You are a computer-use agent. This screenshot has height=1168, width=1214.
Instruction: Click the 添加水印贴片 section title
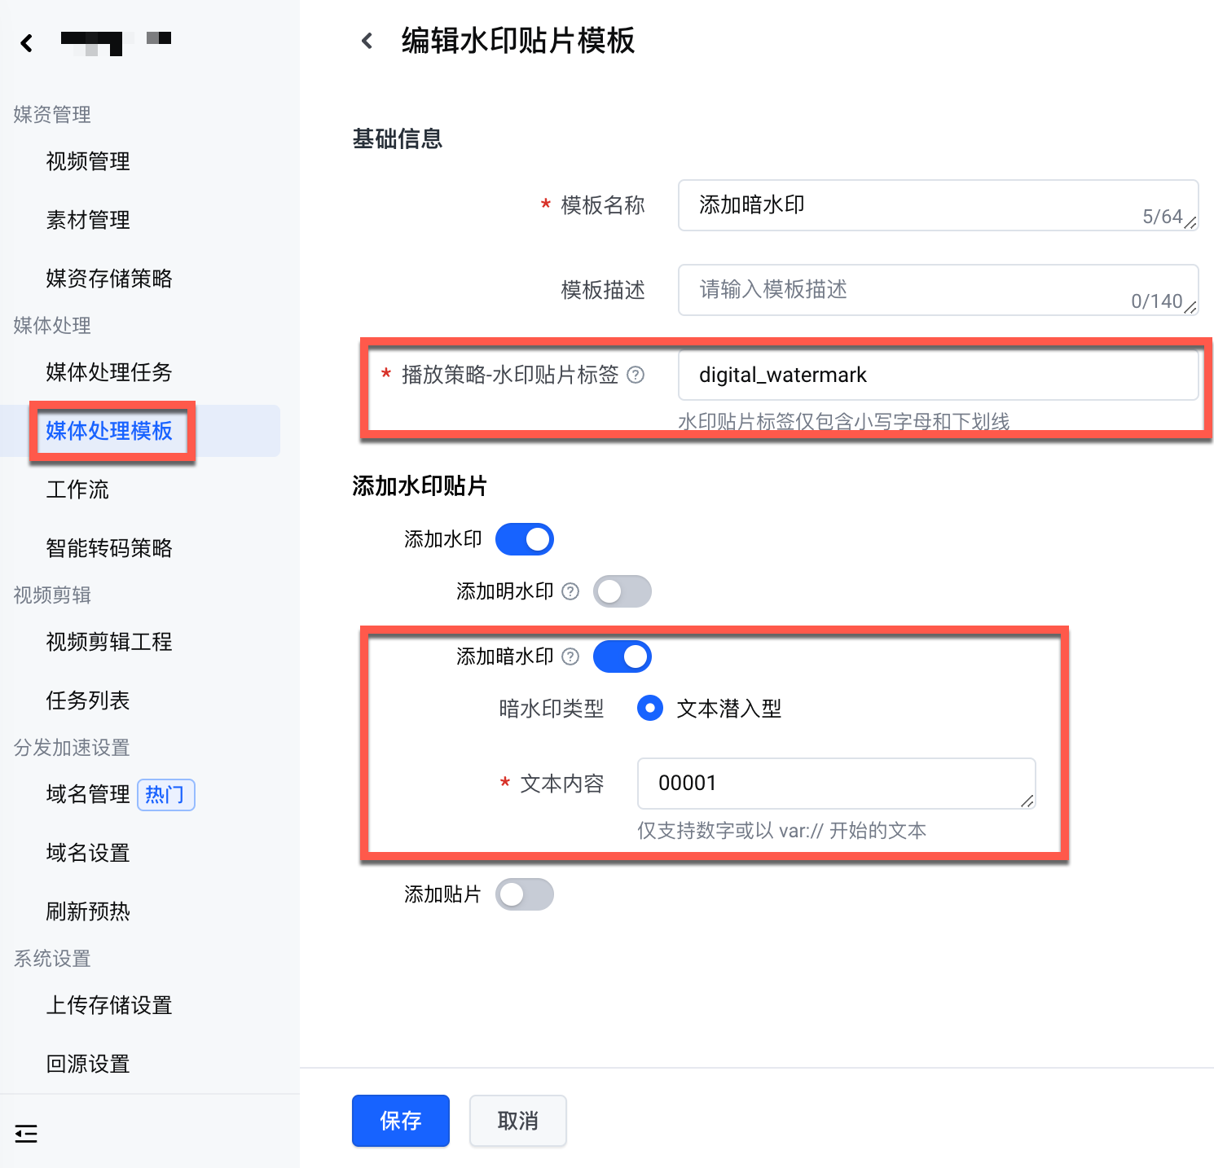420,486
